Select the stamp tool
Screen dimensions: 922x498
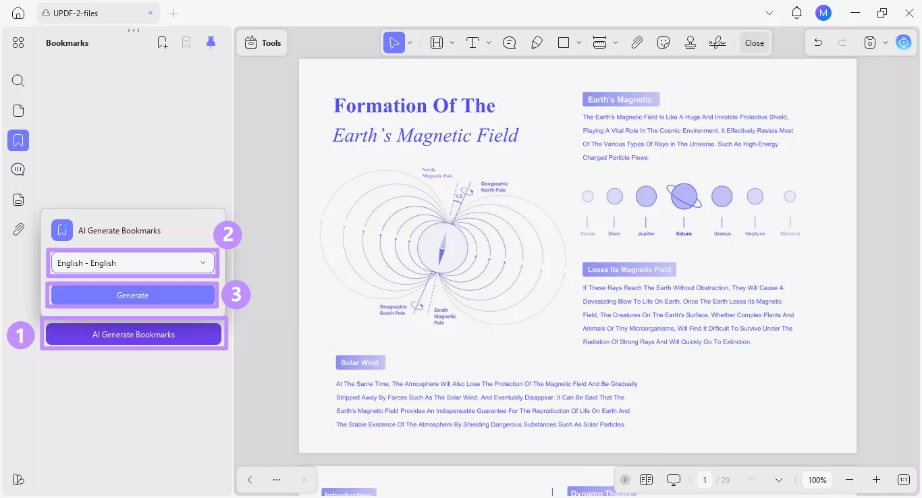point(690,43)
